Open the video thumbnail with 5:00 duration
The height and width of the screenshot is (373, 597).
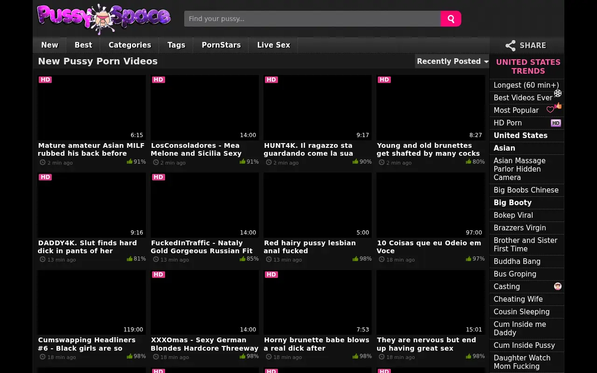coord(318,205)
